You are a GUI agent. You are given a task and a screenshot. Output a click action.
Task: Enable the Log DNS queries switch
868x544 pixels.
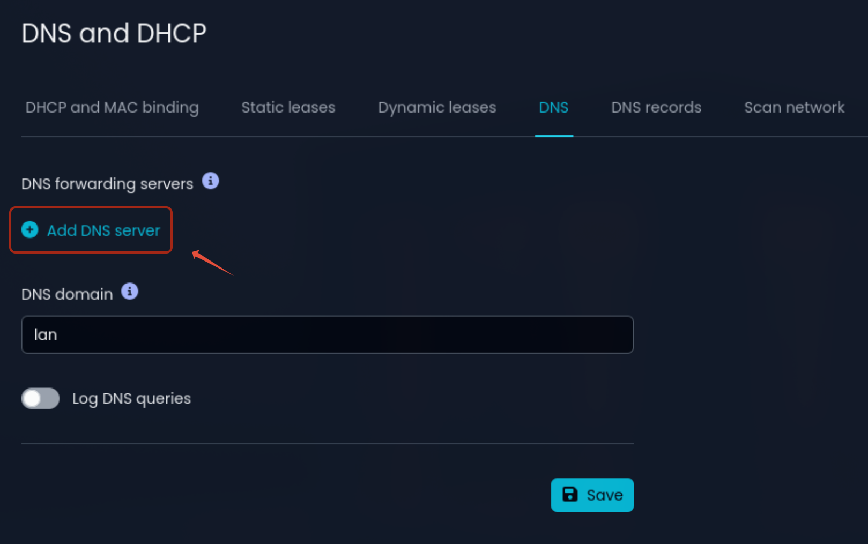pos(40,398)
